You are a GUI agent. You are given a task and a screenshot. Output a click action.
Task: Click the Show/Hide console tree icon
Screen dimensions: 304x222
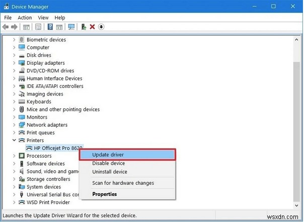pos(26,27)
